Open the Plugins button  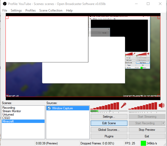[109, 136]
